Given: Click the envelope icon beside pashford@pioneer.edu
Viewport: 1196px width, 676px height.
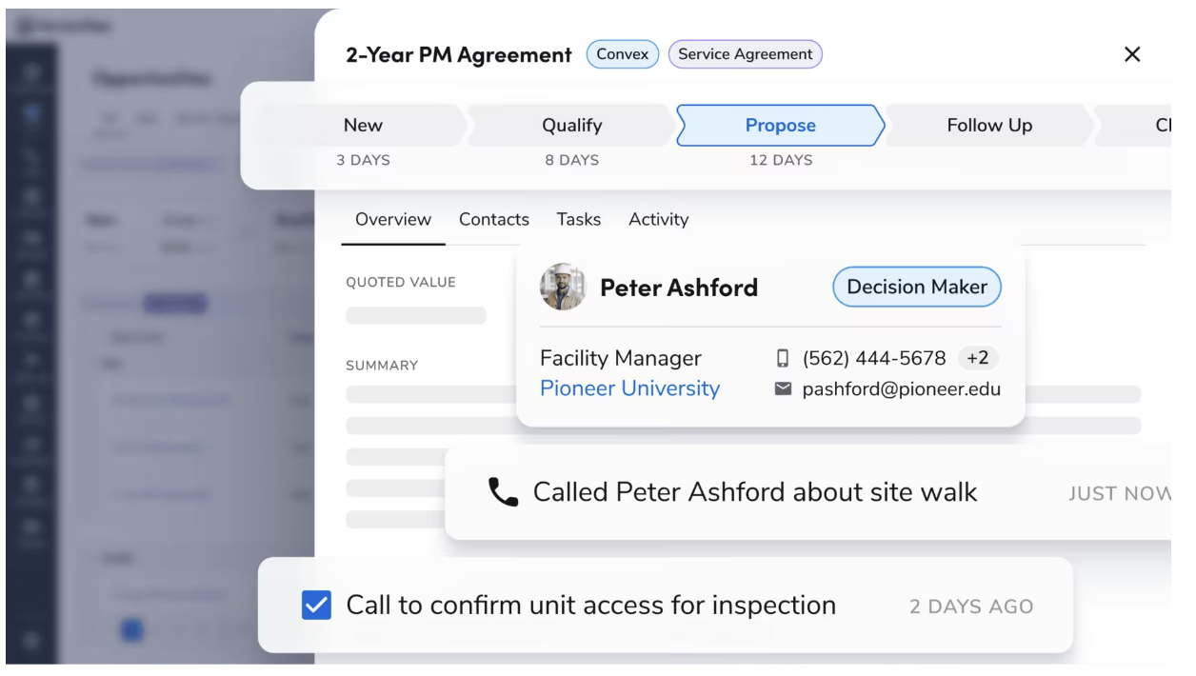Looking at the screenshot, I should (783, 388).
